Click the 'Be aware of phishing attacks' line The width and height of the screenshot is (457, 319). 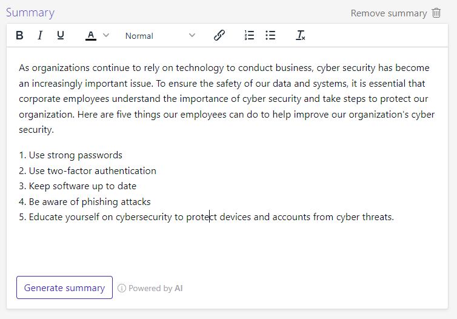[90, 202]
